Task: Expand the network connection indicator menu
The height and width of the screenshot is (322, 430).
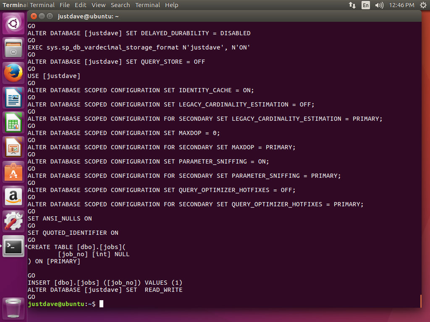Action: [x=352, y=5]
